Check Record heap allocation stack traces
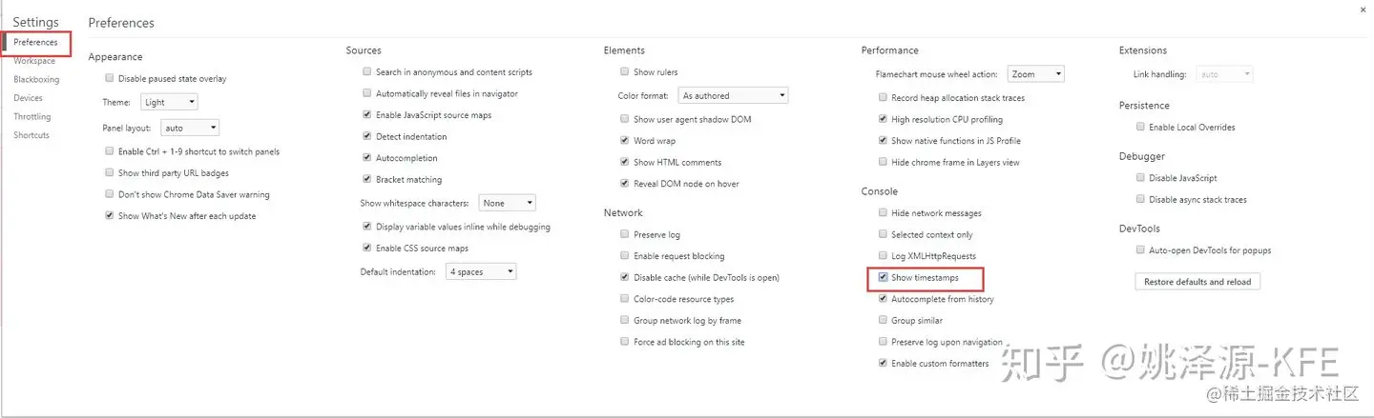 [883, 98]
